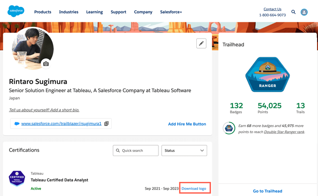Click the Salesforce cloud logo
318x196 pixels.
(x=15, y=11)
